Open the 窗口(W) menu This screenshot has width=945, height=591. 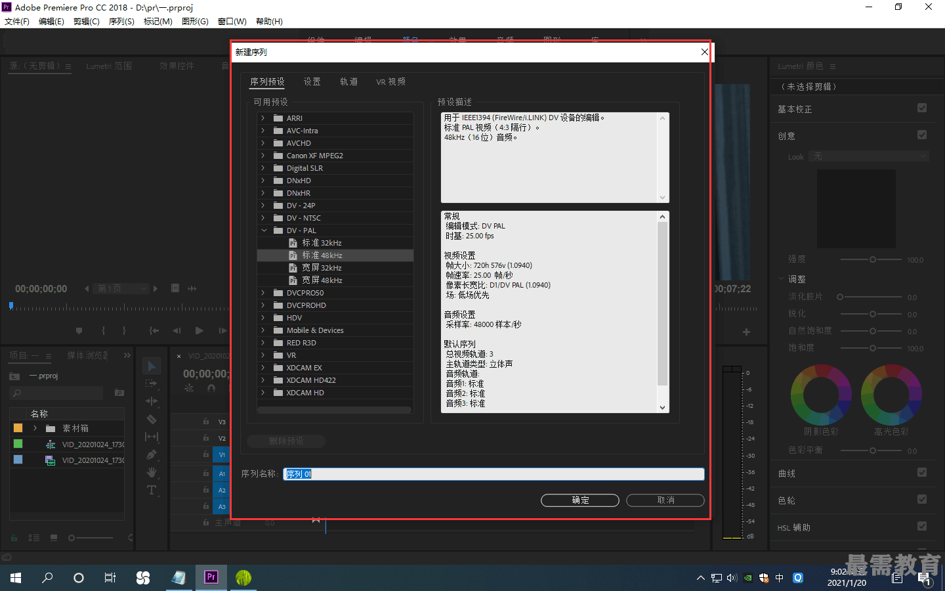[232, 21]
